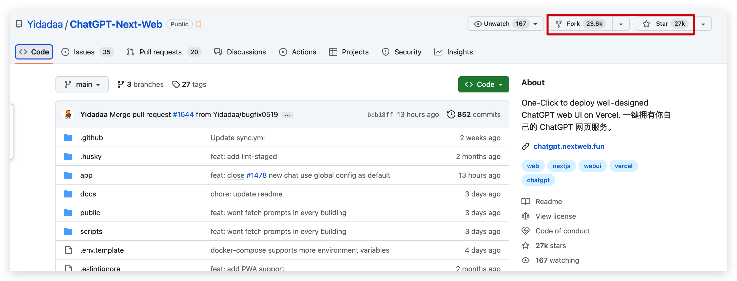Switch to the Projects tab
The width and height of the screenshot is (737, 281).
click(349, 52)
